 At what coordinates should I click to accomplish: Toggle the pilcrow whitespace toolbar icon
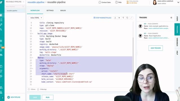pos(123,18)
